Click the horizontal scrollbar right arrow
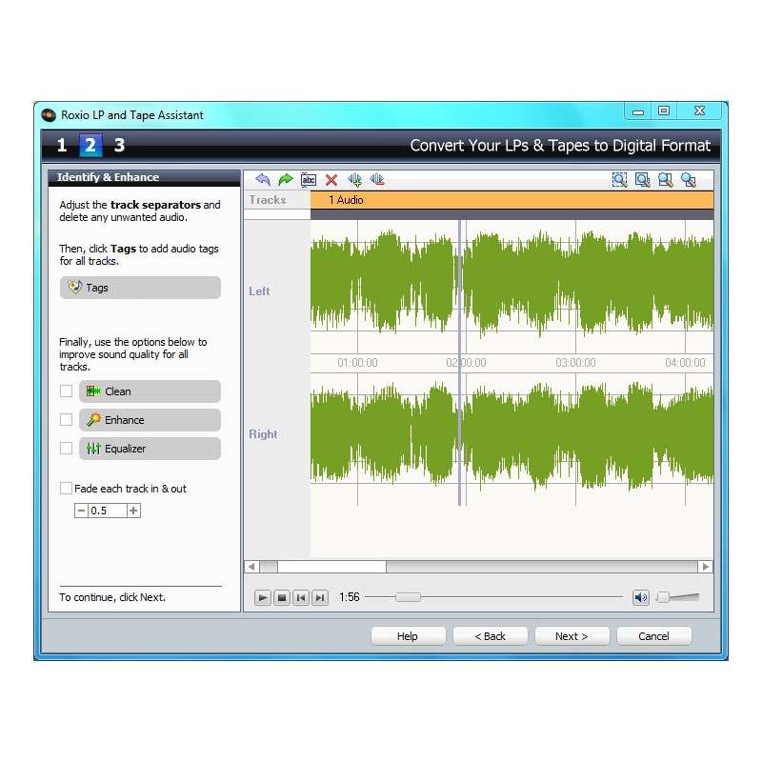This screenshot has height=762, width=762. pos(706,567)
